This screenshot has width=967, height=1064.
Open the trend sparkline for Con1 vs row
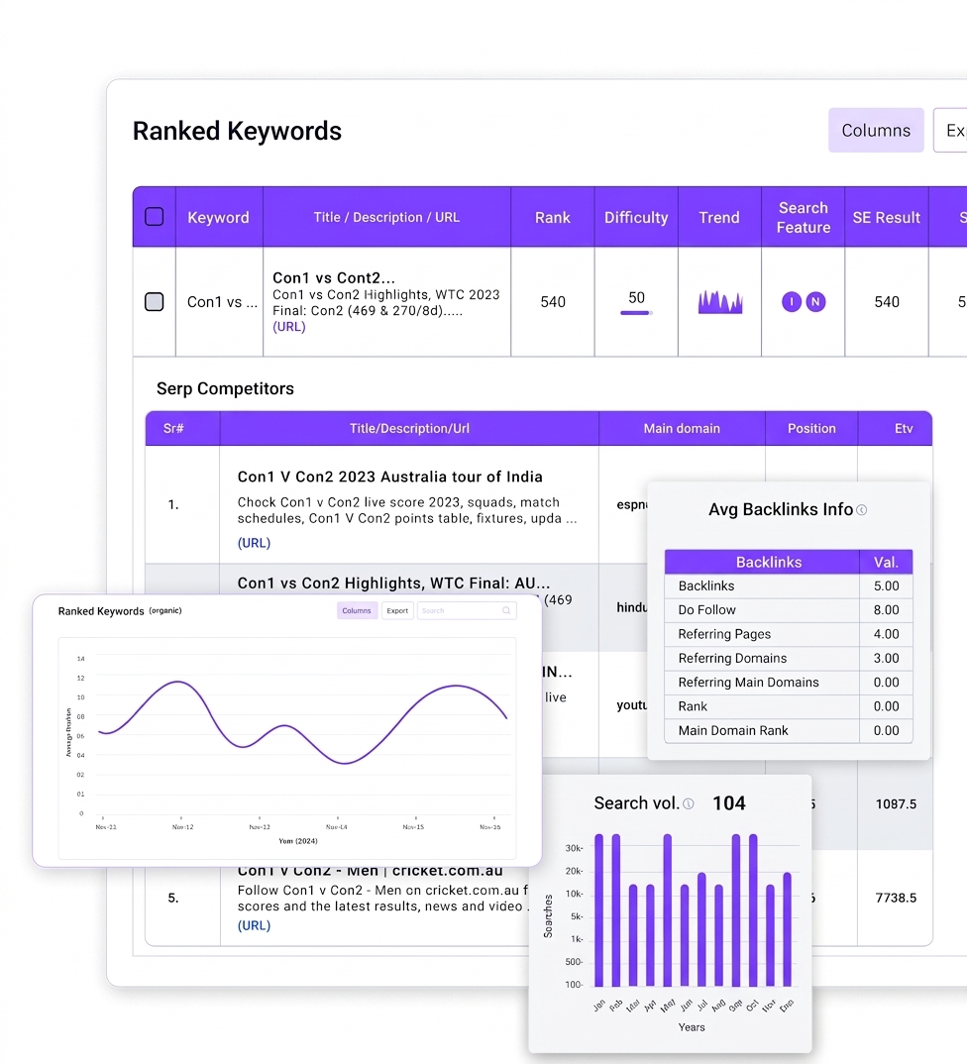tap(720, 302)
